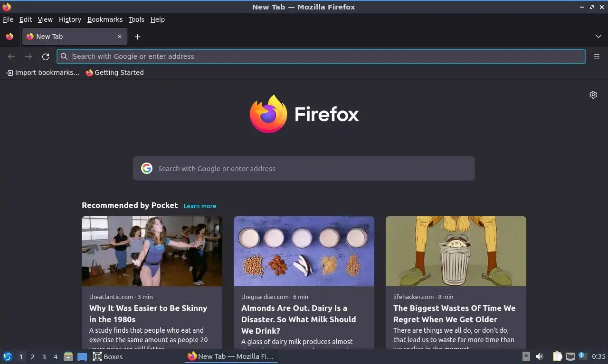Expand the list all tabs chevron

(x=598, y=36)
